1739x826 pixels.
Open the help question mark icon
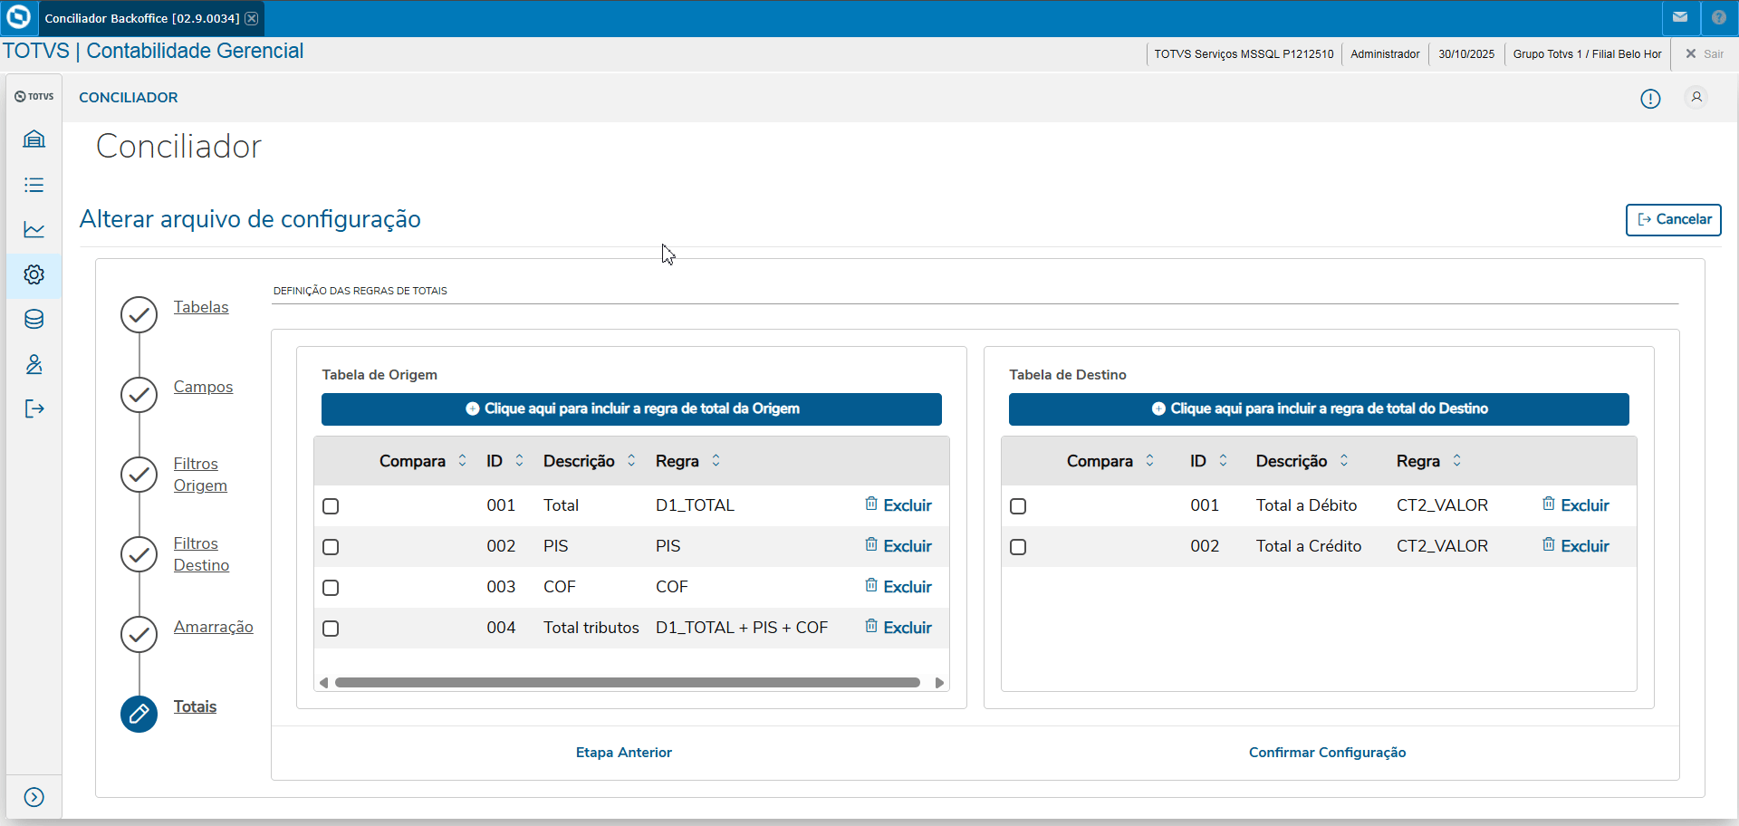click(x=1719, y=17)
